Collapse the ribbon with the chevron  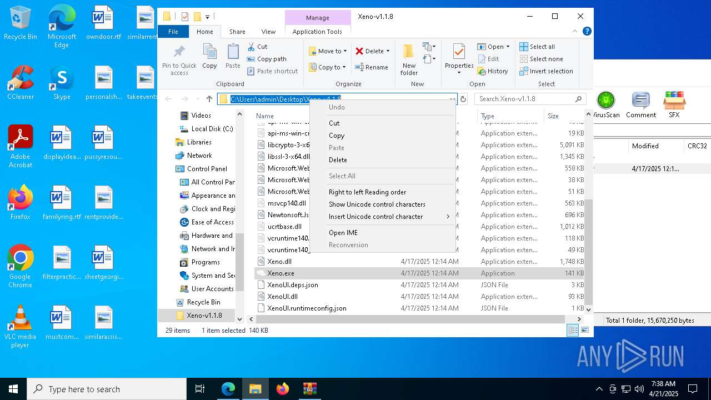(575, 32)
